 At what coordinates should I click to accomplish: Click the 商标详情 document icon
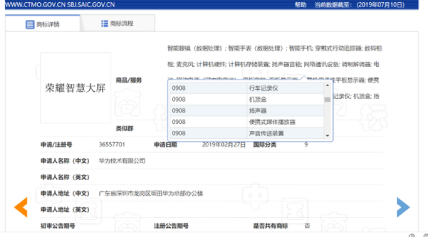click(30, 25)
